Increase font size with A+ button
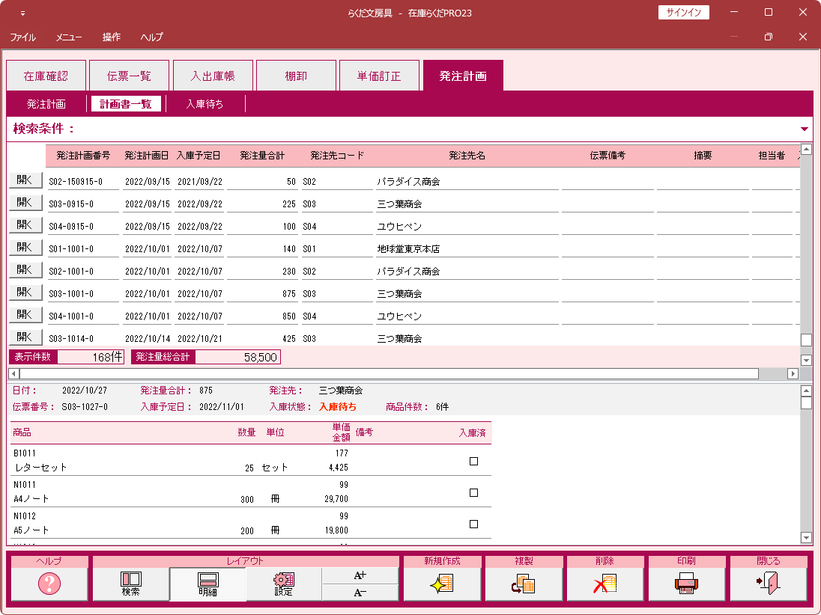Viewport: 821px width, 615px height. pos(360,575)
